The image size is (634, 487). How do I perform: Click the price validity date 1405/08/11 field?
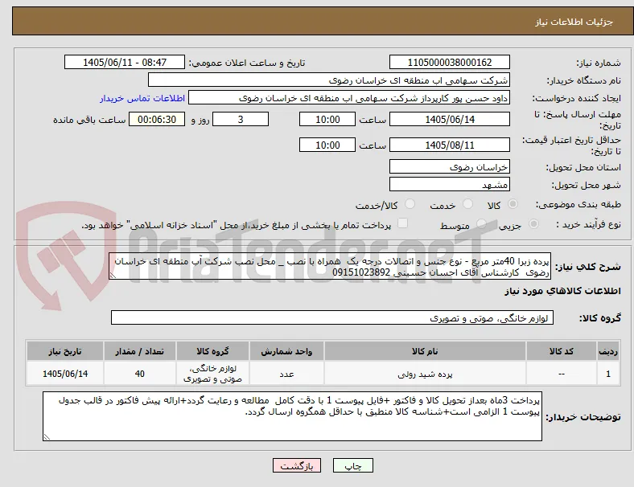[x=450, y=145]
